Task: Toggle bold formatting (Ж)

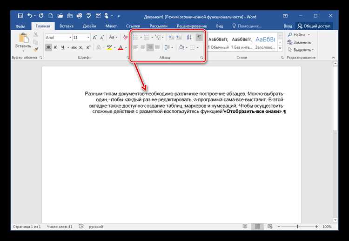Action: [x=48, y=47]
